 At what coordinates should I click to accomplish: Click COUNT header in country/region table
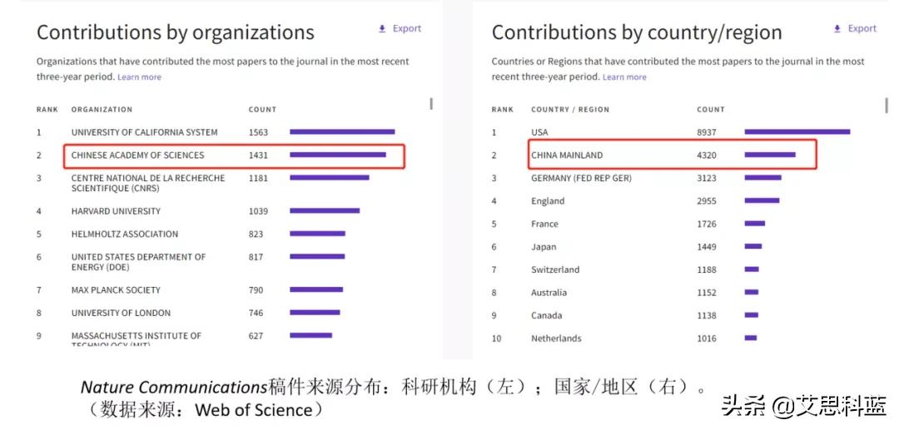click(x=710, y=109)
